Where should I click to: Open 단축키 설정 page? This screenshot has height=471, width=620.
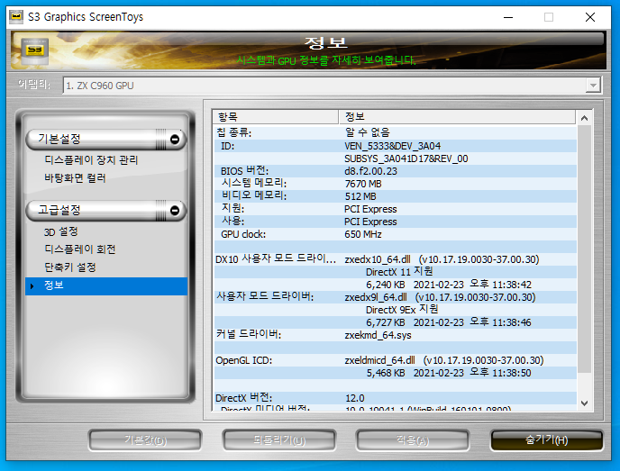click(x=70, y=267)
